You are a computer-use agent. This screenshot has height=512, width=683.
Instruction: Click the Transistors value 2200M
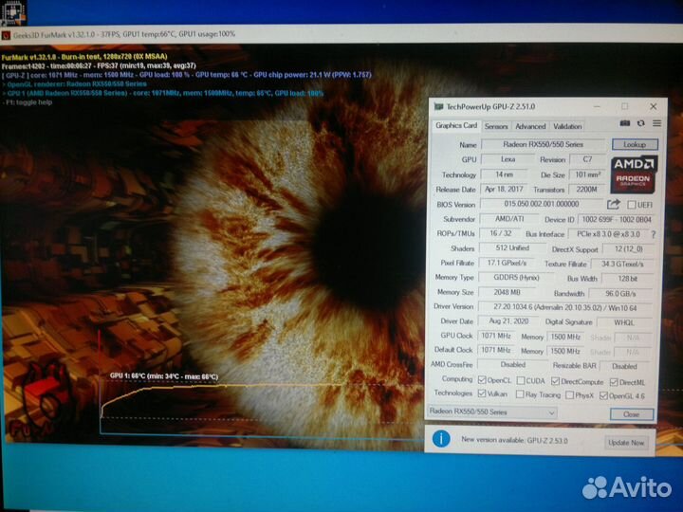[x=586, y=190]
